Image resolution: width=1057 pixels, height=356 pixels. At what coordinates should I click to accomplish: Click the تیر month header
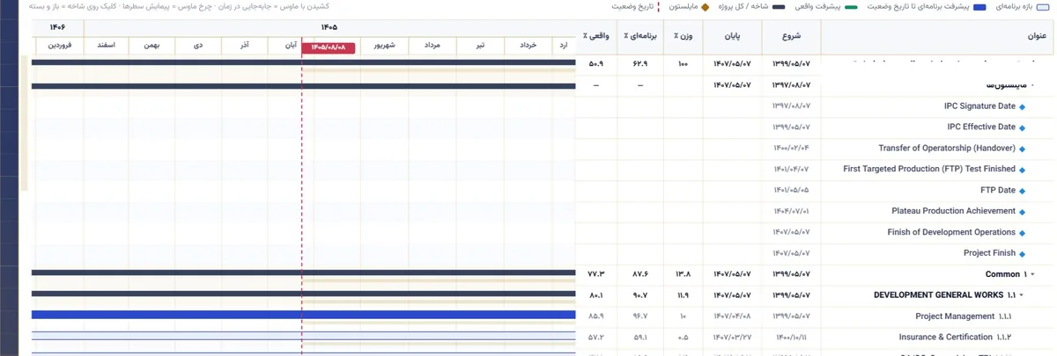click(480, 44)
